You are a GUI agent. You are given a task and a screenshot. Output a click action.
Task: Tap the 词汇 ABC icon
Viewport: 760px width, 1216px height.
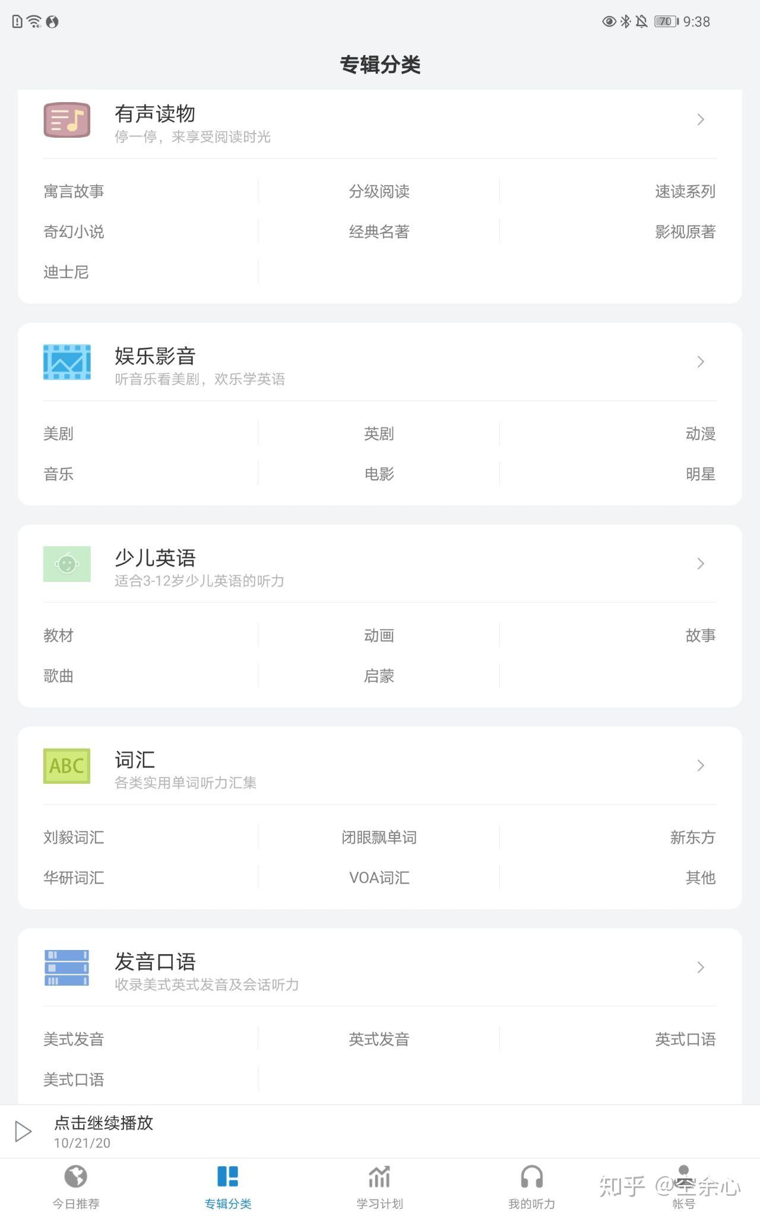click(x=66, y=765)
